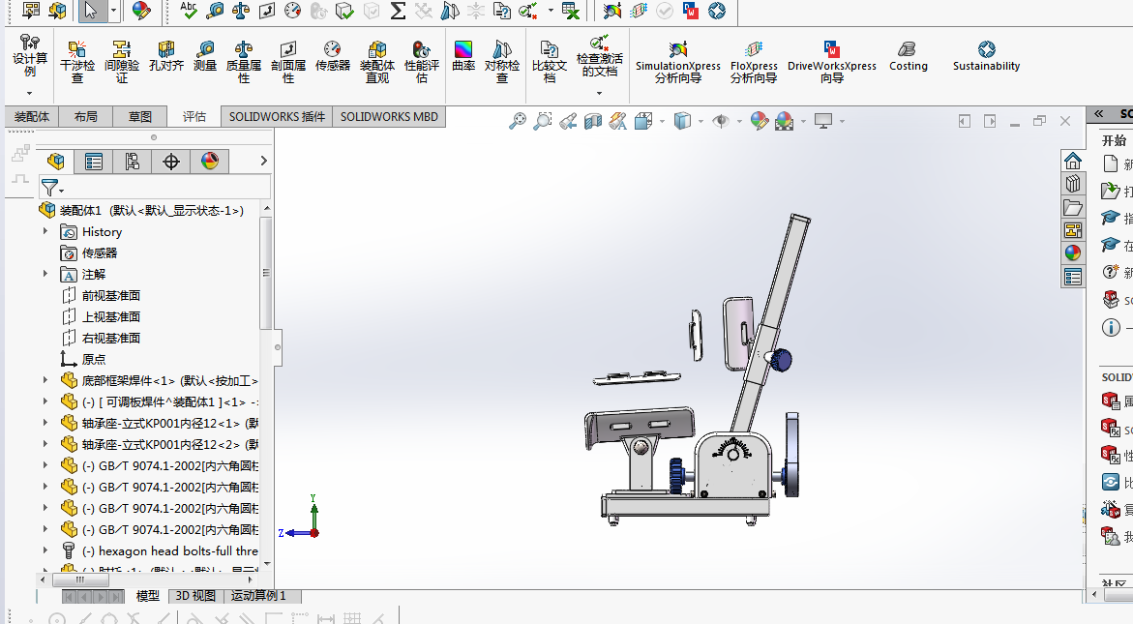The width and height of the screenshot is (1133, 624).
Task: Switch to the 装配体 ribbon tab
Action: click(32, 116)
